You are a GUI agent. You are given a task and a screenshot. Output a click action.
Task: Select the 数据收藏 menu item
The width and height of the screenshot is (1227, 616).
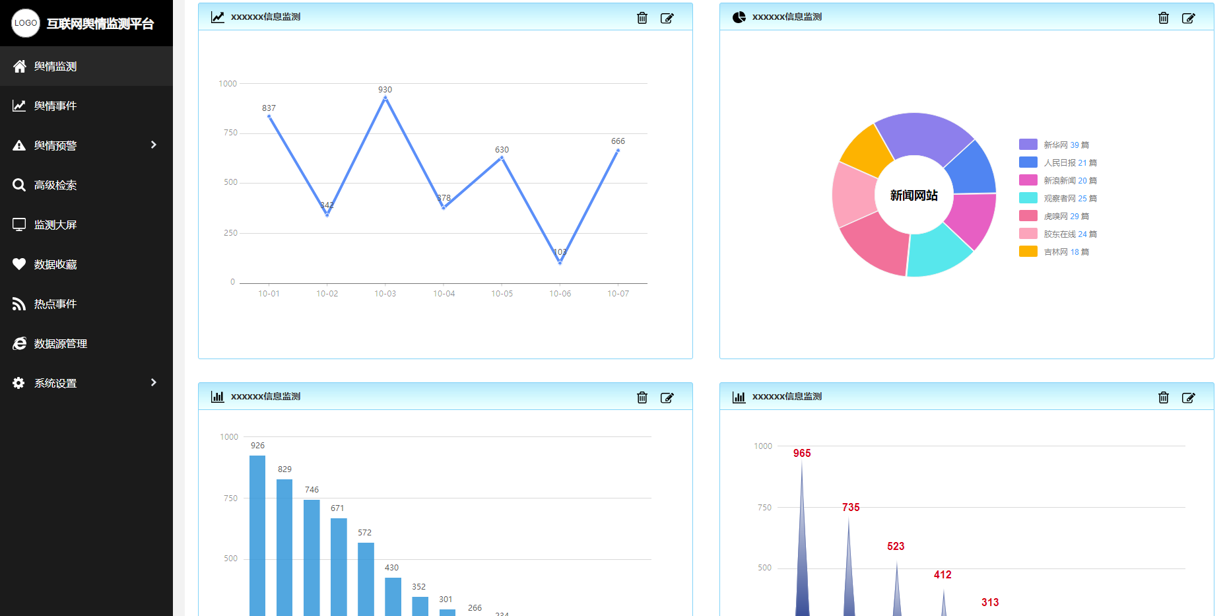click(86, 264)
